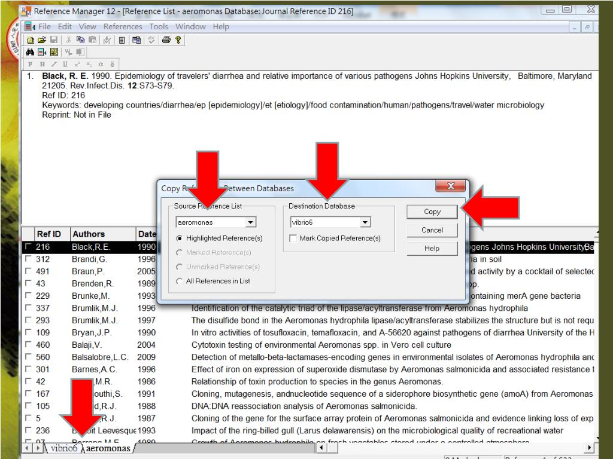Click the document page icon in the toolbar
This screenshot has height=459, width=613.
point(122,40)
